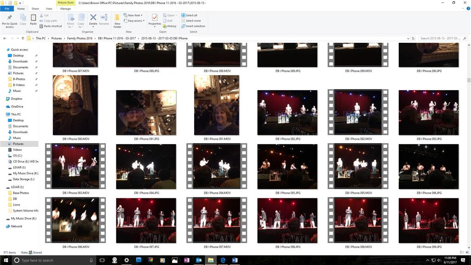Viewport: 471px width, 265px height.
Task: Show hidden system tray icons
Action: click(427, 260)
